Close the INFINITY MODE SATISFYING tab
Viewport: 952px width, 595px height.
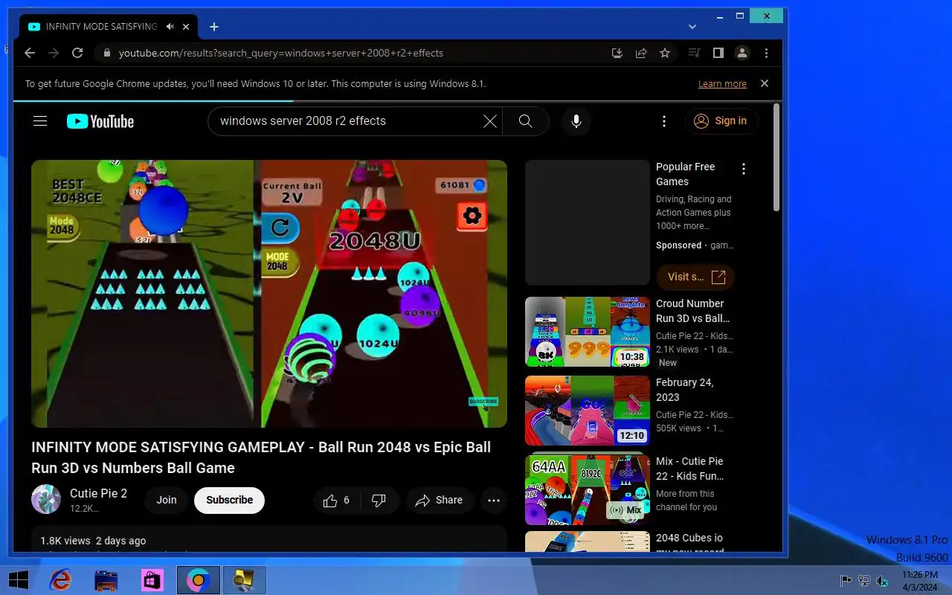[186, 27]
